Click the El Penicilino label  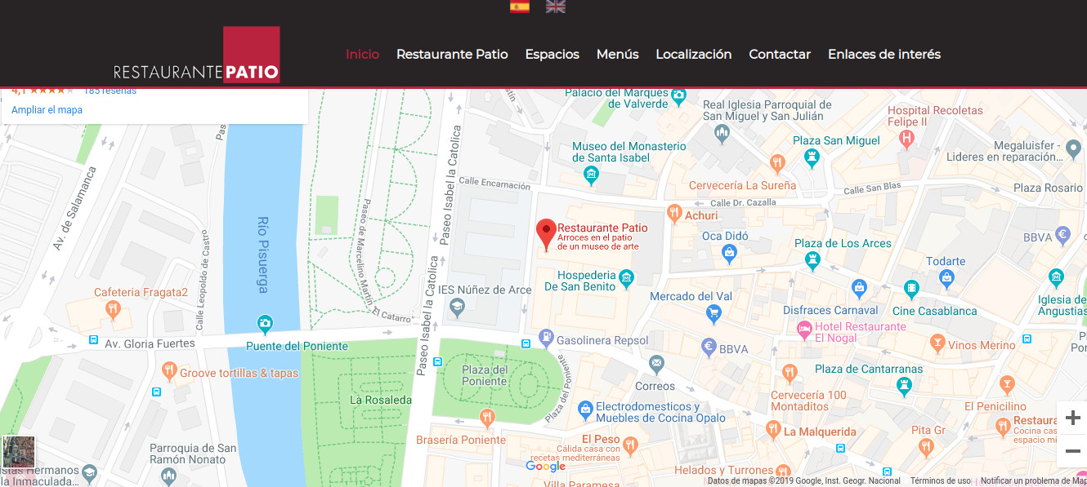(x=995, y=406)
